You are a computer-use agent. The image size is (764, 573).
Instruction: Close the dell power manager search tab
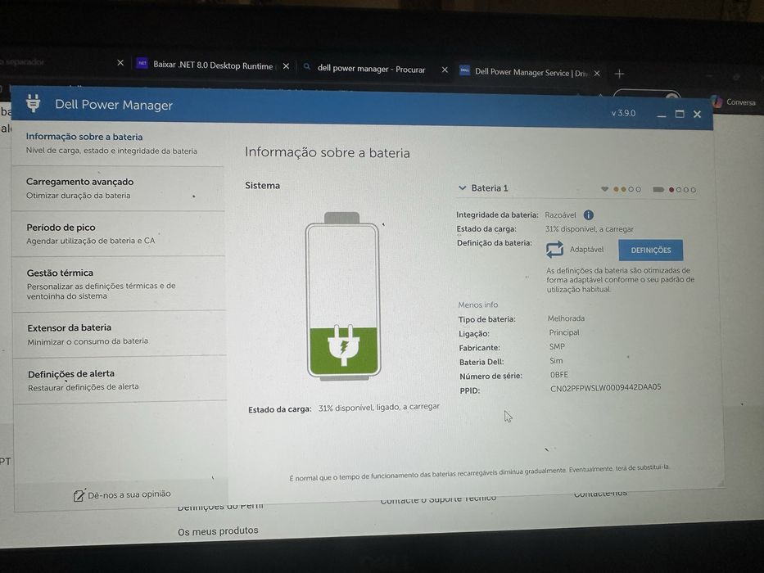(x=445, y=70)
